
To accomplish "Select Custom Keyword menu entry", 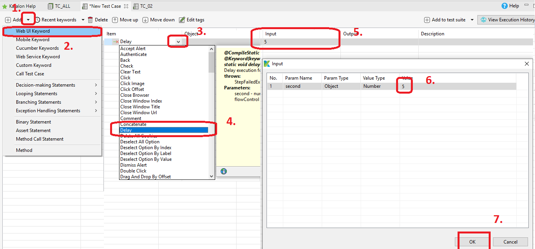I will 53,65.
